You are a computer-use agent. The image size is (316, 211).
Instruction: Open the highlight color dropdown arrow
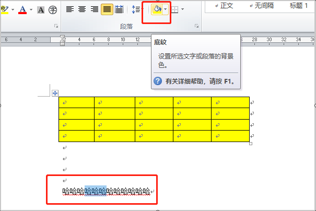[13, 9]
